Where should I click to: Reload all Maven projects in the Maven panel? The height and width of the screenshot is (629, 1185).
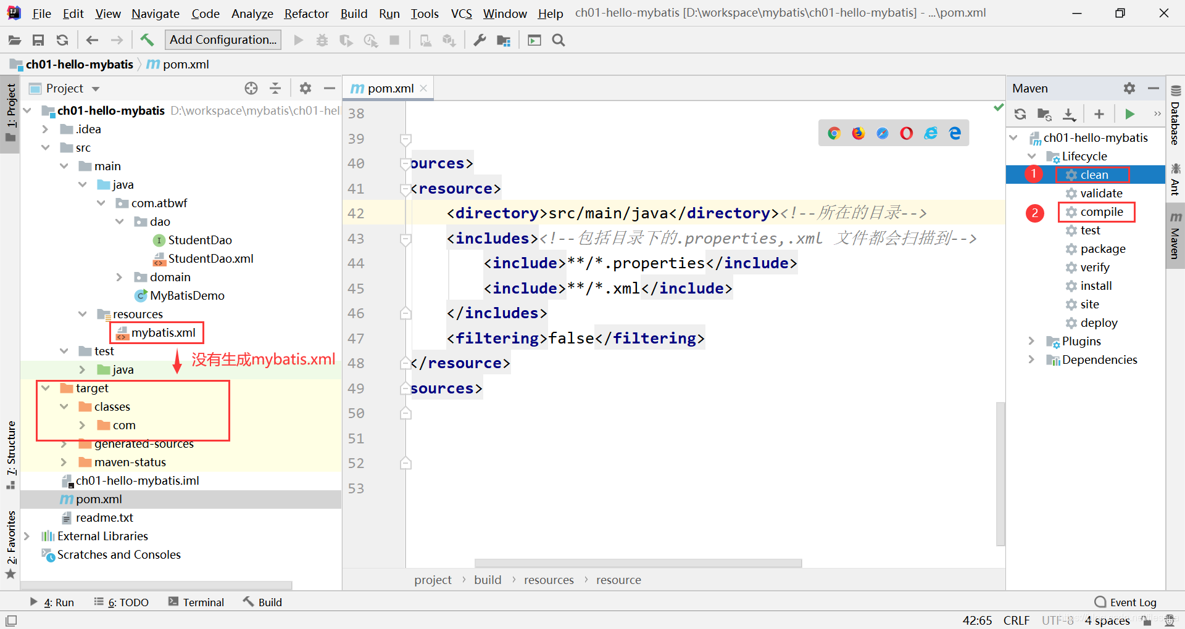tap(1020, 114)
